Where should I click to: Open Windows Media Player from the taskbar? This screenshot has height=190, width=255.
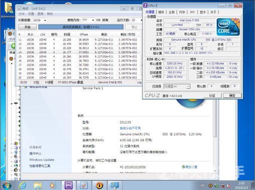52,185
